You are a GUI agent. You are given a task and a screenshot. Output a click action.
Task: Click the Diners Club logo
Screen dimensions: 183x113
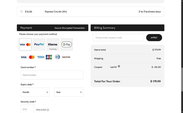pyautogui.click(x=57, y=57)
